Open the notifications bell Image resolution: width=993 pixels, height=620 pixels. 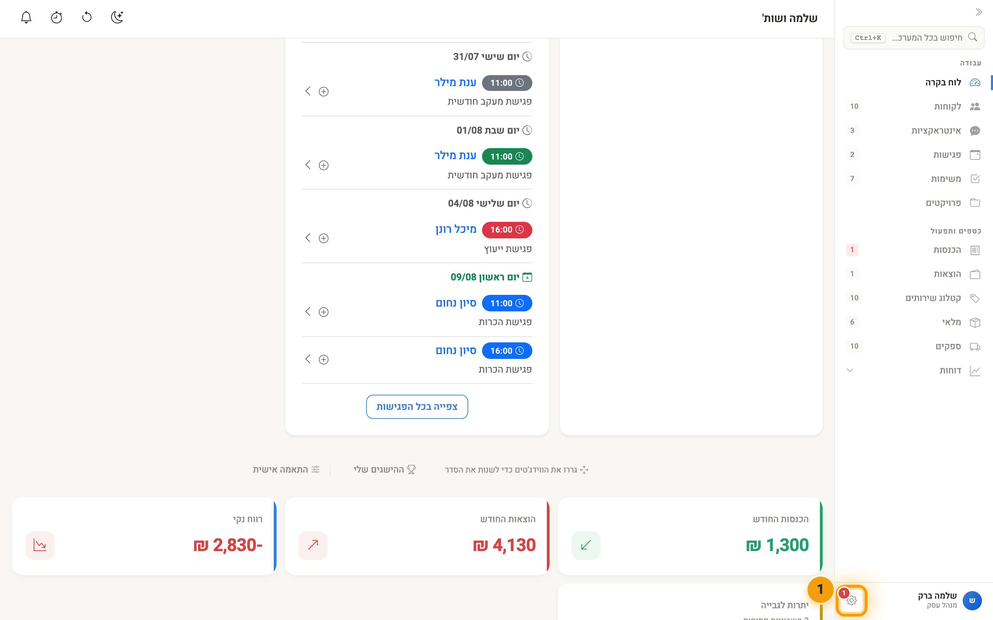pos(26,17)
